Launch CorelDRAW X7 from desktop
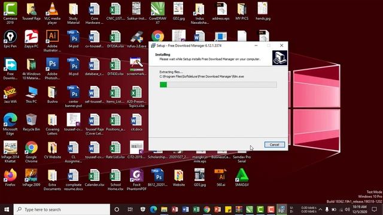The height and width of the screenshot is (215, 383). [157, 13]
